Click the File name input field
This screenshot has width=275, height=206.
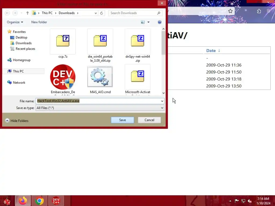(98, 101)
